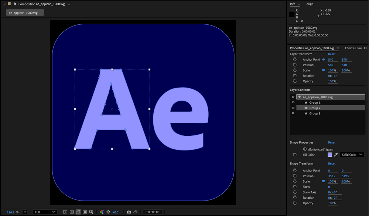Toggle the Transparency Grid in the viewer

tap(72, 212)
